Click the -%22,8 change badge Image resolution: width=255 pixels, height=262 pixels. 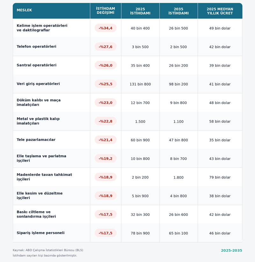106,121
